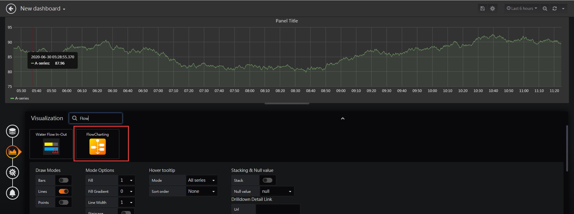The width and height of the screenshot is (574, 214).
Task: Open the Null value dropdown
Action: click(277, 191)
